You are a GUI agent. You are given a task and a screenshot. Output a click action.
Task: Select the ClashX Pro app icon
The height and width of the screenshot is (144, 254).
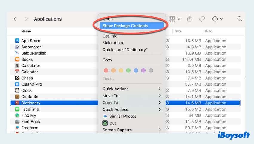[17, 84]
